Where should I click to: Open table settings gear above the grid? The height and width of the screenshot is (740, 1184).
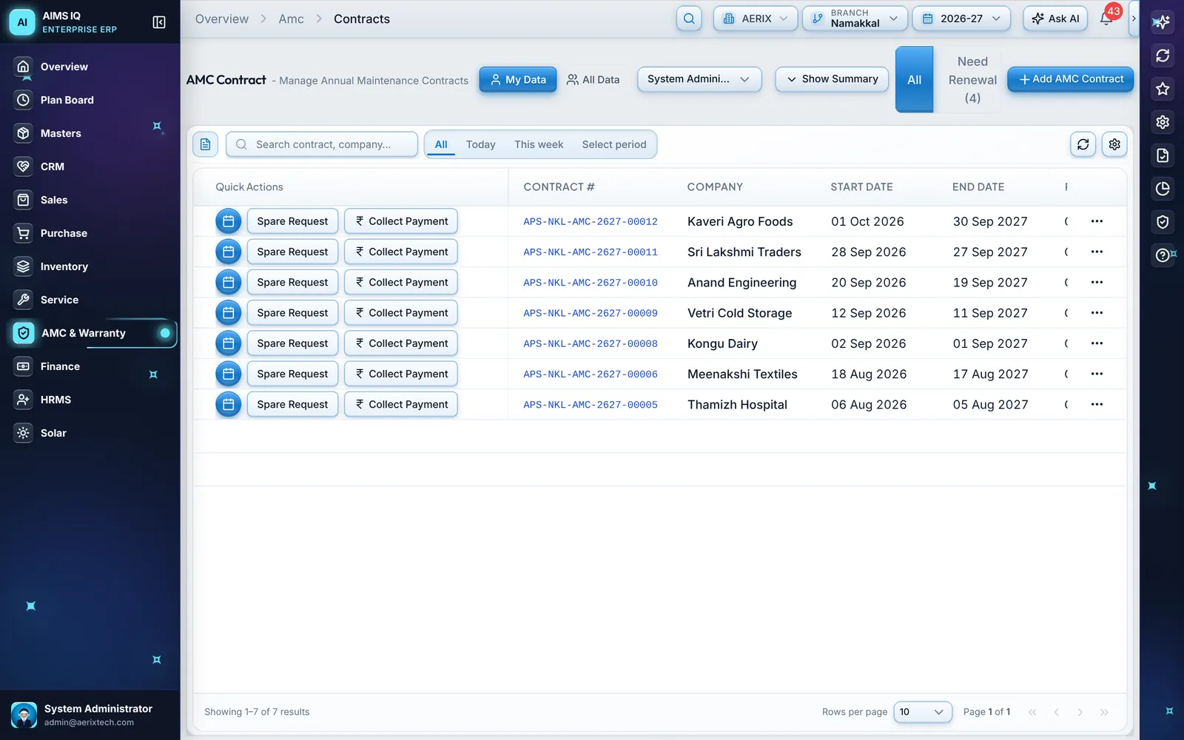pyautogui.click(x=1114, y=144)
